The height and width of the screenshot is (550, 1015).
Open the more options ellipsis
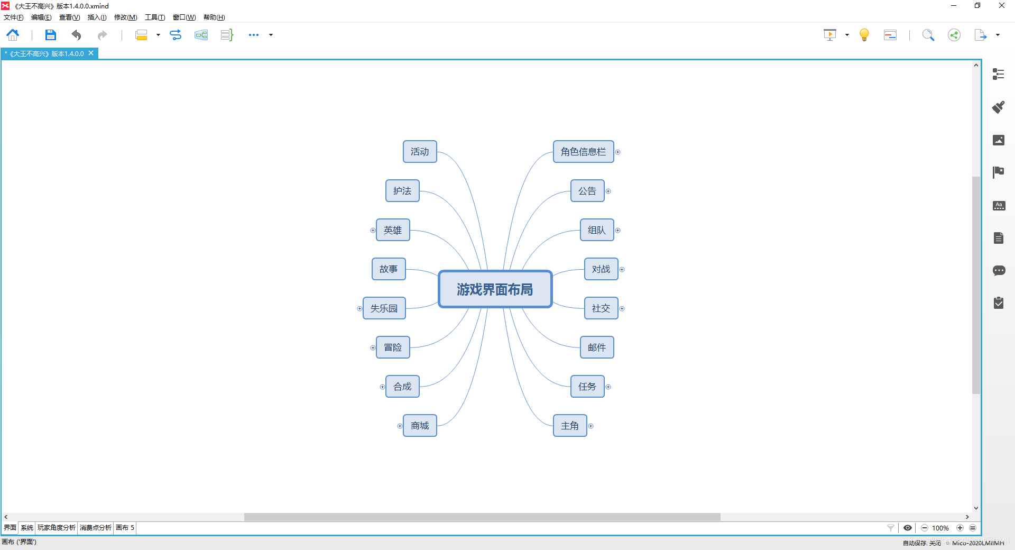tap(254, 35)
